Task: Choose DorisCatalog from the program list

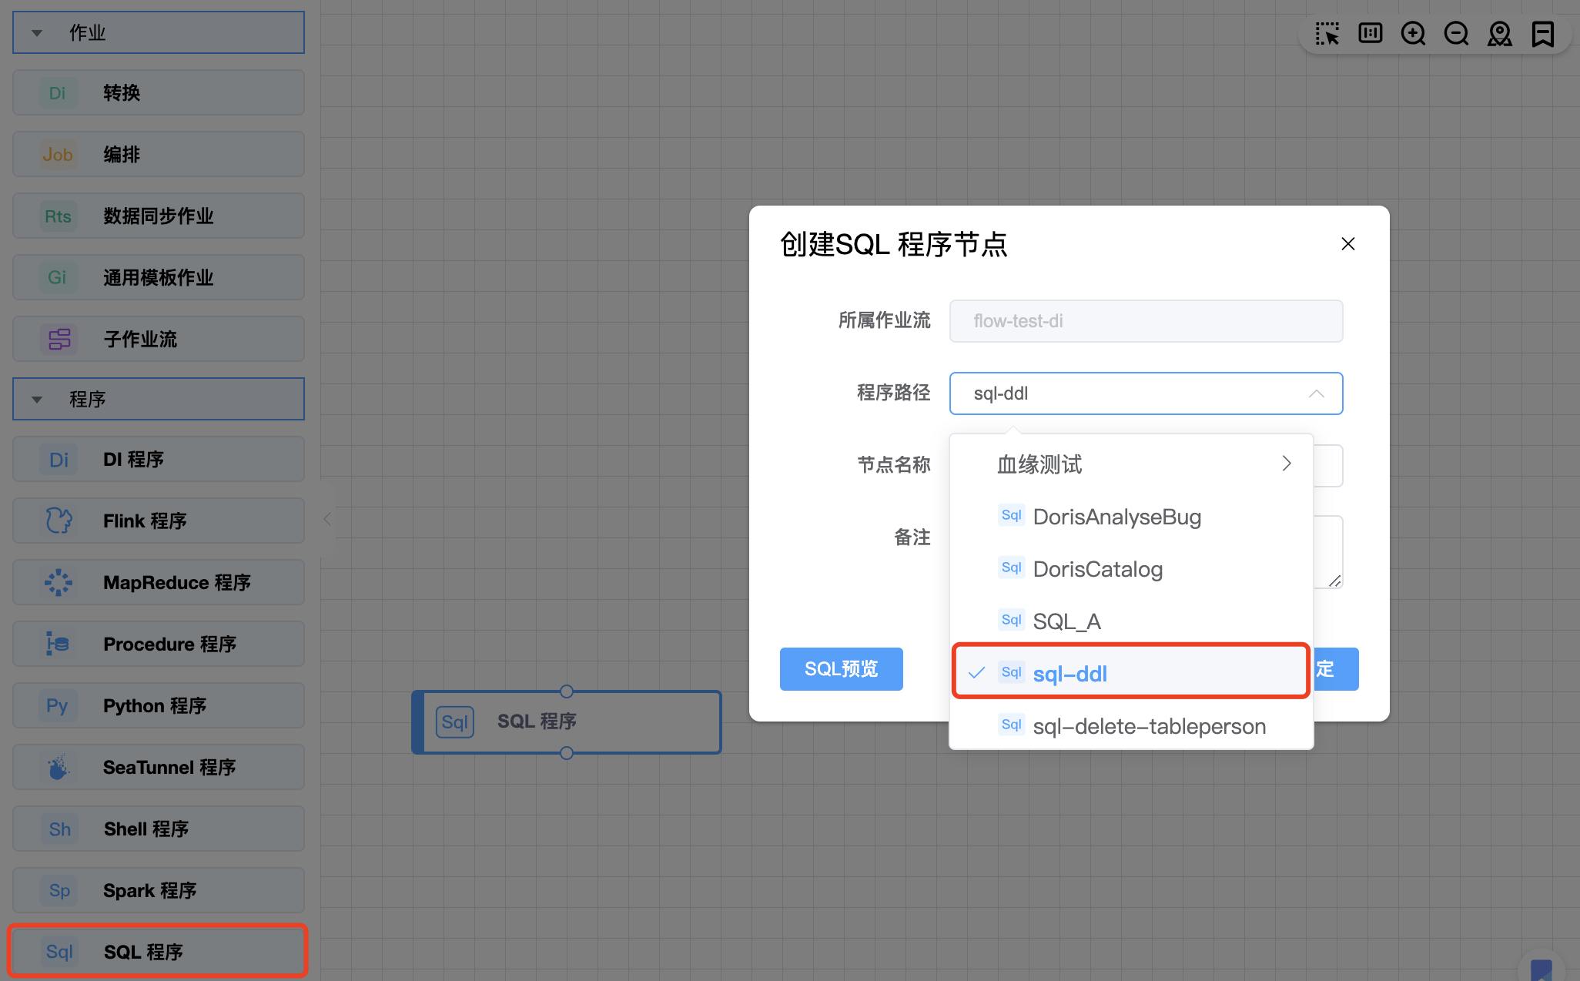Action: tap(1097, 569)
